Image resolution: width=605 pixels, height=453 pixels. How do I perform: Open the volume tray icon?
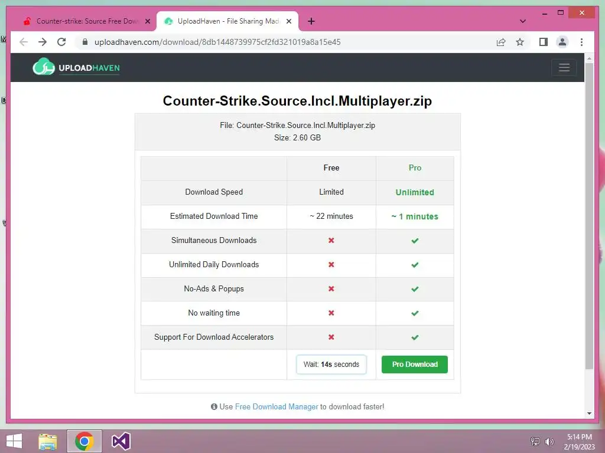549,441
